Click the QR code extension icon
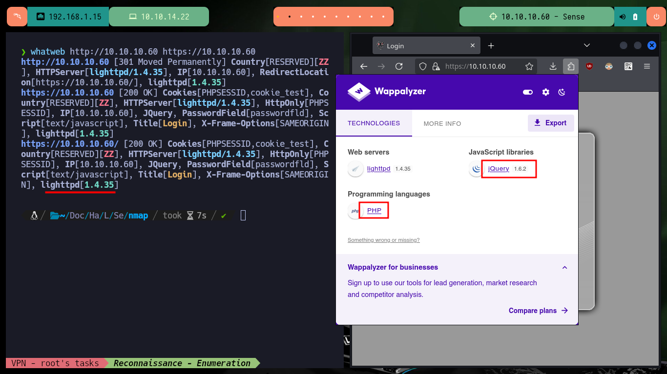Viewport: 667px width, 374px height. pyautogui.click(x=628, y=66)
